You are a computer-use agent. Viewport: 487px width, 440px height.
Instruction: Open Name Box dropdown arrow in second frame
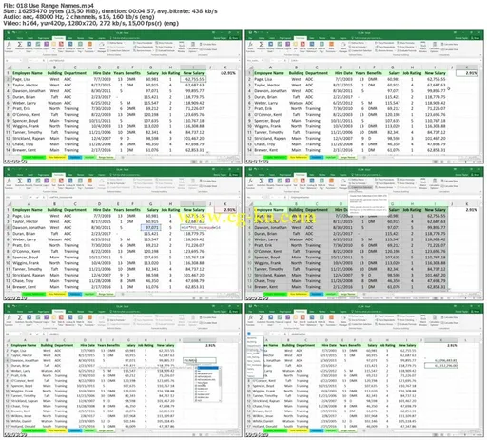(263, 60)
